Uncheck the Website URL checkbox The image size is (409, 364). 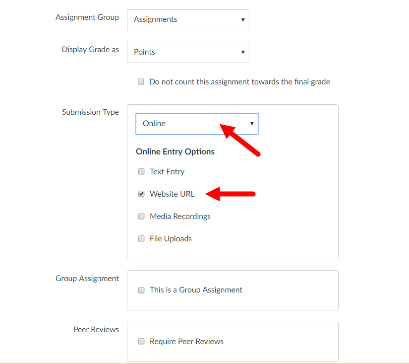pyautogui.click(x=141, y=194)
